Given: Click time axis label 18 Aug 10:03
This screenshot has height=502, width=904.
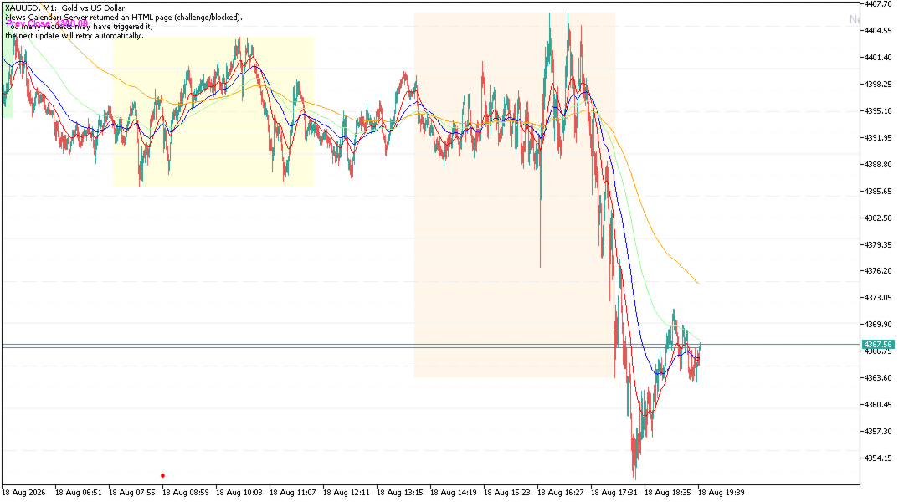Looking at the screenshot, I should click(239, 493).
